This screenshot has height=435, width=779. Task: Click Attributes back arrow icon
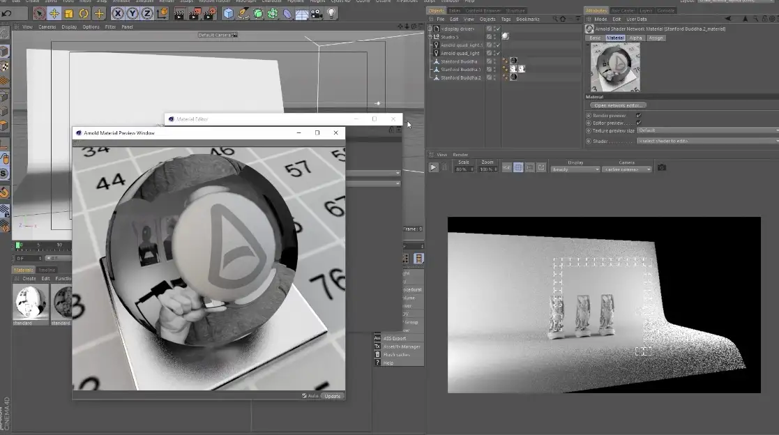[x=728, y=19]
